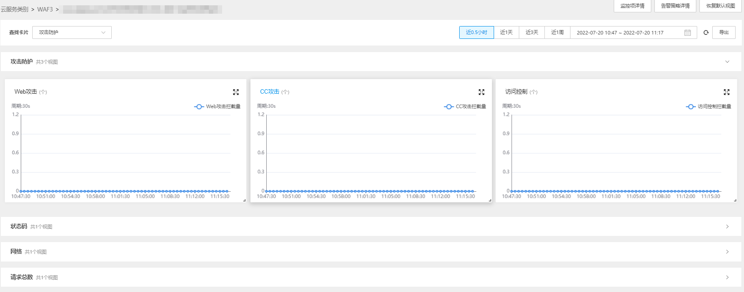Expand the 访问控制 chart to fullscreen

(x=726, y=92)
